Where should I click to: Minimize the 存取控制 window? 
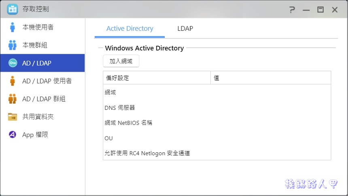tap(306, 10)
